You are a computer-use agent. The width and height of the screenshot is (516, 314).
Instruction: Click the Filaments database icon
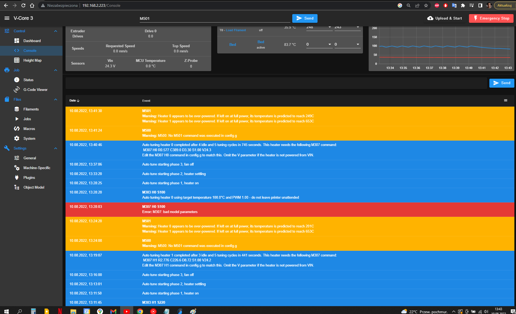[x=17, y=109]
